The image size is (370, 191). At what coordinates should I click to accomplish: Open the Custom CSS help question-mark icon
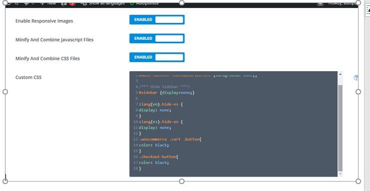pyautogui.click(x=356, y=78)
